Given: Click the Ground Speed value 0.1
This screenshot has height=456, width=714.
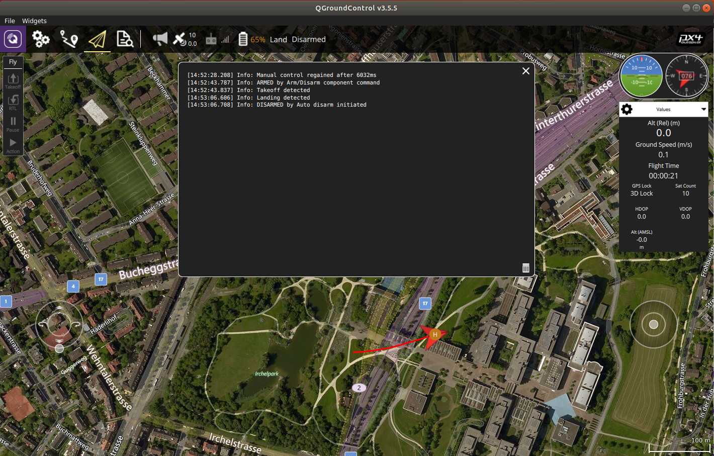Looking at the screenshot, I should coord(663,154).
